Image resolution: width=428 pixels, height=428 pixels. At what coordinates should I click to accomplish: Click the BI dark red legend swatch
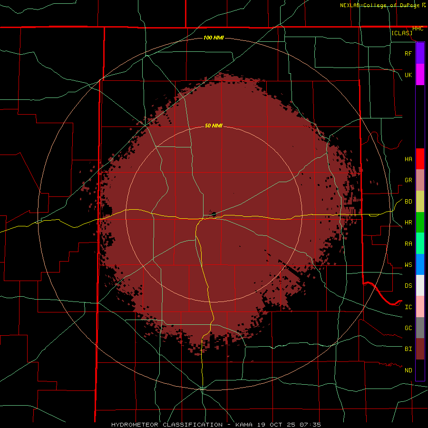(x=420, y=349)
